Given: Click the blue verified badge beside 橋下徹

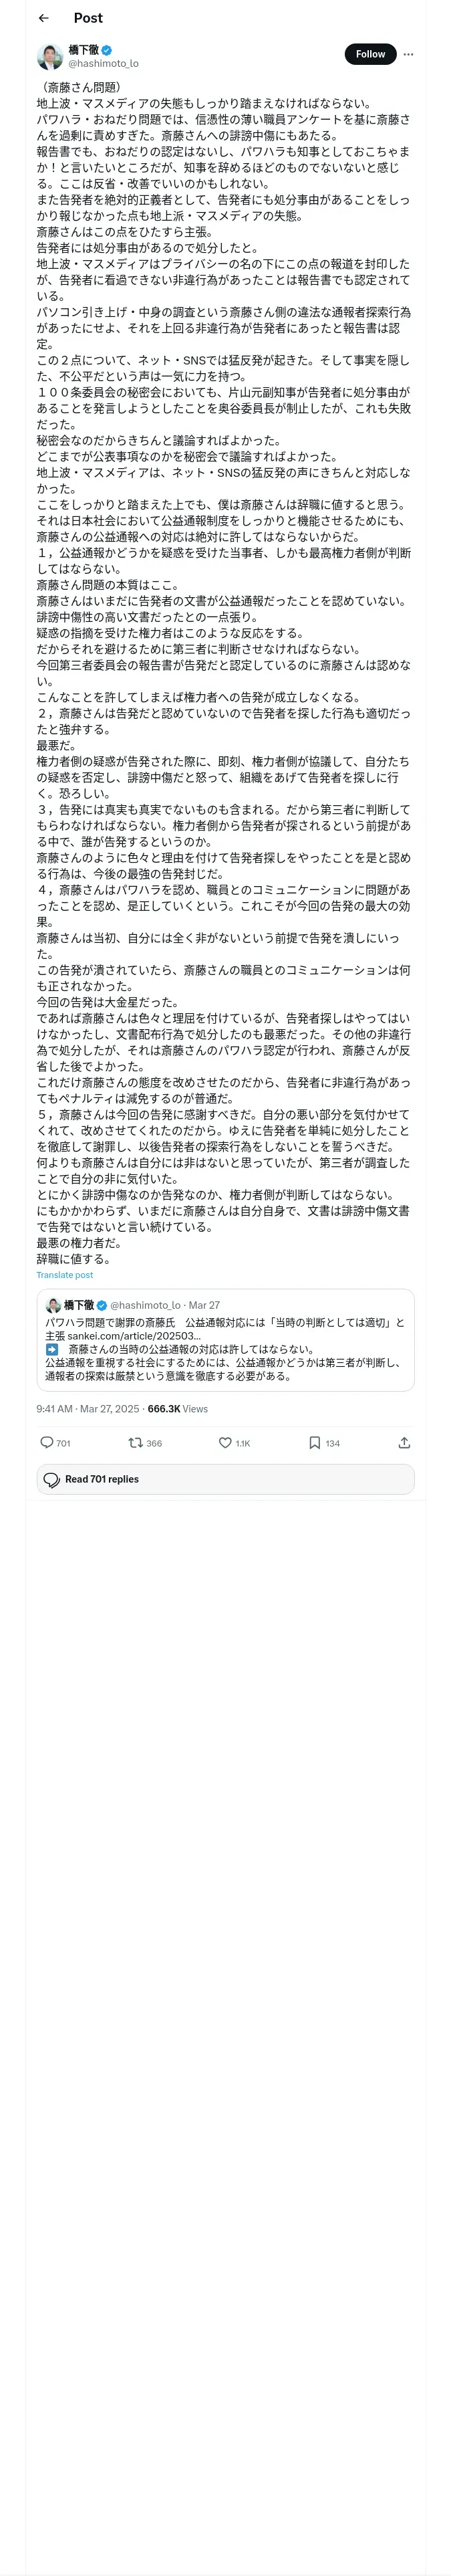Looking at the screenshot, I should point(106,50).
